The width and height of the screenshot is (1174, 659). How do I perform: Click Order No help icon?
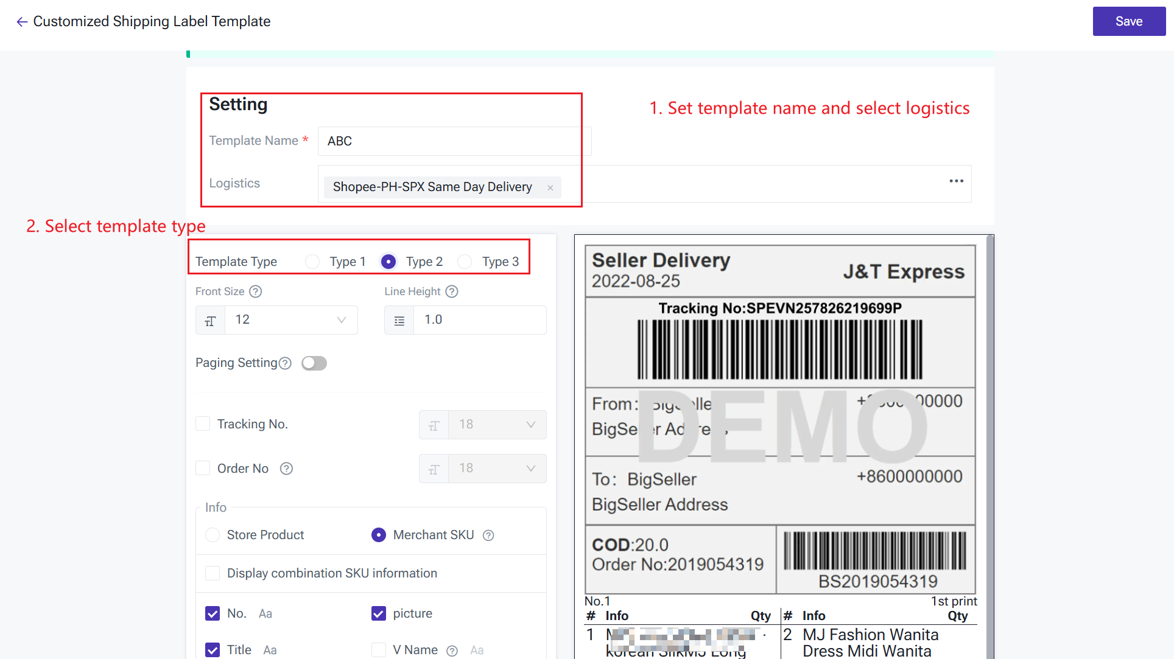pos(286,469)
